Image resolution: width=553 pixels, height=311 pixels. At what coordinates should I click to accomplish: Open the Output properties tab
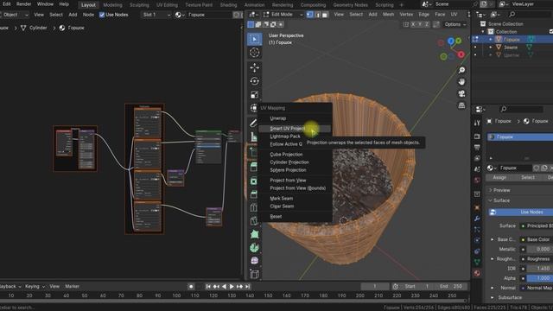(x=477, y=148)
